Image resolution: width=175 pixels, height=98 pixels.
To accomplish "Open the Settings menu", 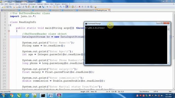I will tap(40, 4).
